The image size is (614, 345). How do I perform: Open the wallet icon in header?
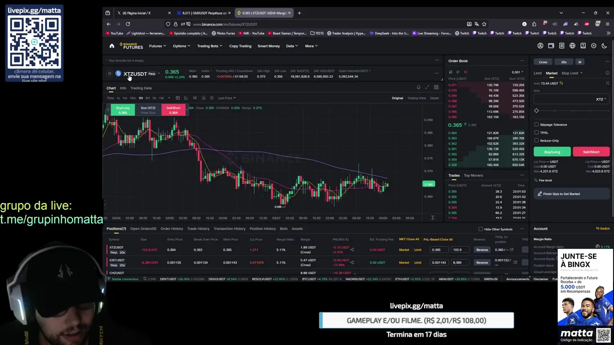[551, 46]
